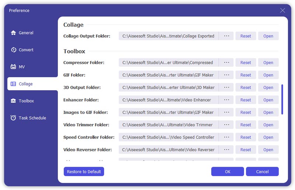Reset the 3D Output Folder path

point(246,88)
